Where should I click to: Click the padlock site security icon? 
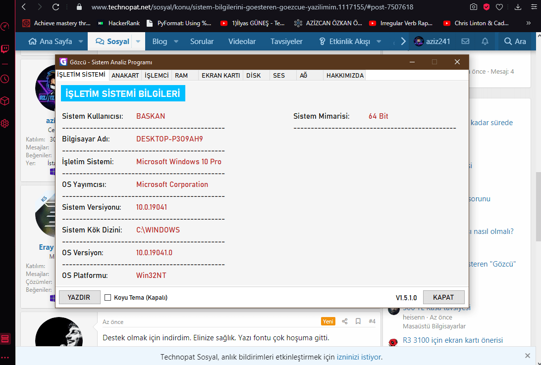pyautogui.click(x=79, y=7)
